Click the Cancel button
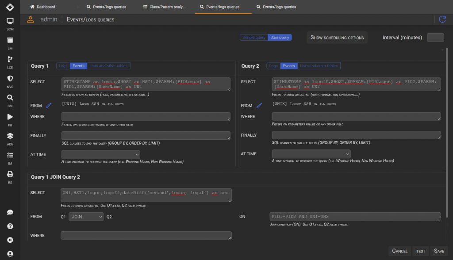 (400, 251)
